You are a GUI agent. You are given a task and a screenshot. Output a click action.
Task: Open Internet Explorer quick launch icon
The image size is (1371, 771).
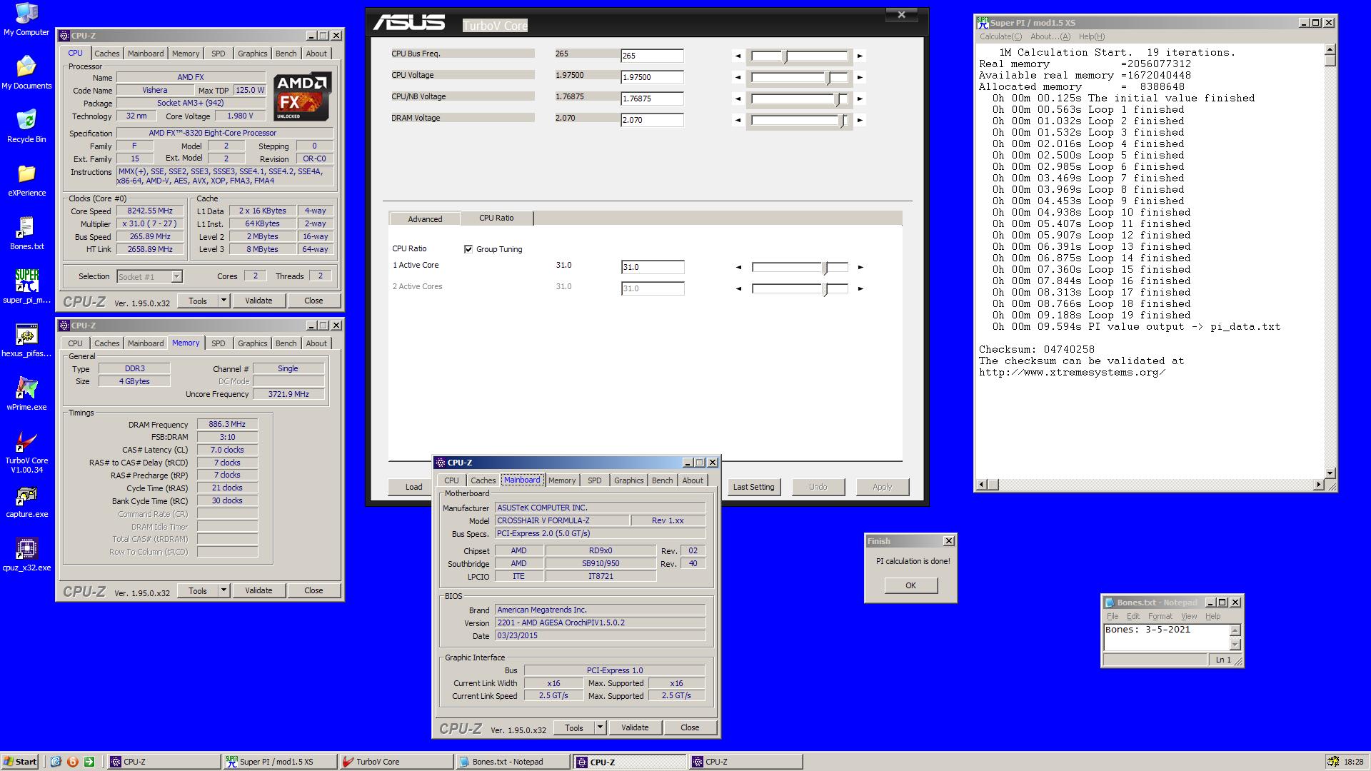pyautogui.click(x=56, y=762)
